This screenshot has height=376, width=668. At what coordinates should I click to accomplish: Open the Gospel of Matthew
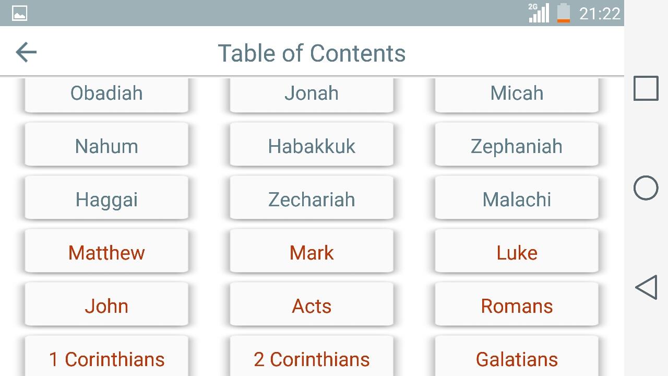tap(106, 253)
